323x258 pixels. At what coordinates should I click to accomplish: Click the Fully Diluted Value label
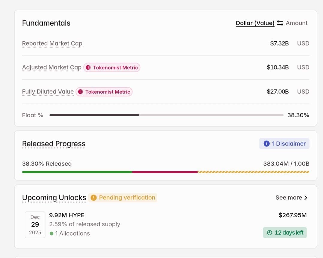coord(48,92)
